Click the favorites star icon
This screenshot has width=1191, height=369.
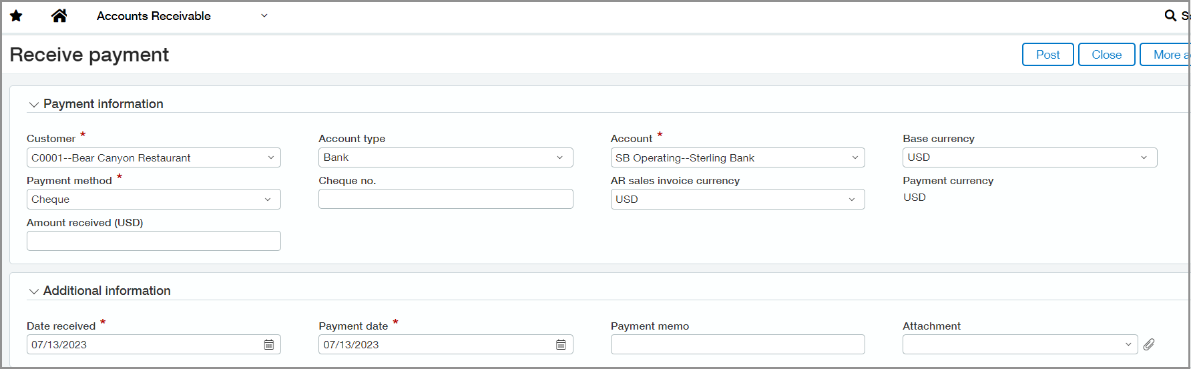pyautogui.click(x=16, y=16)
